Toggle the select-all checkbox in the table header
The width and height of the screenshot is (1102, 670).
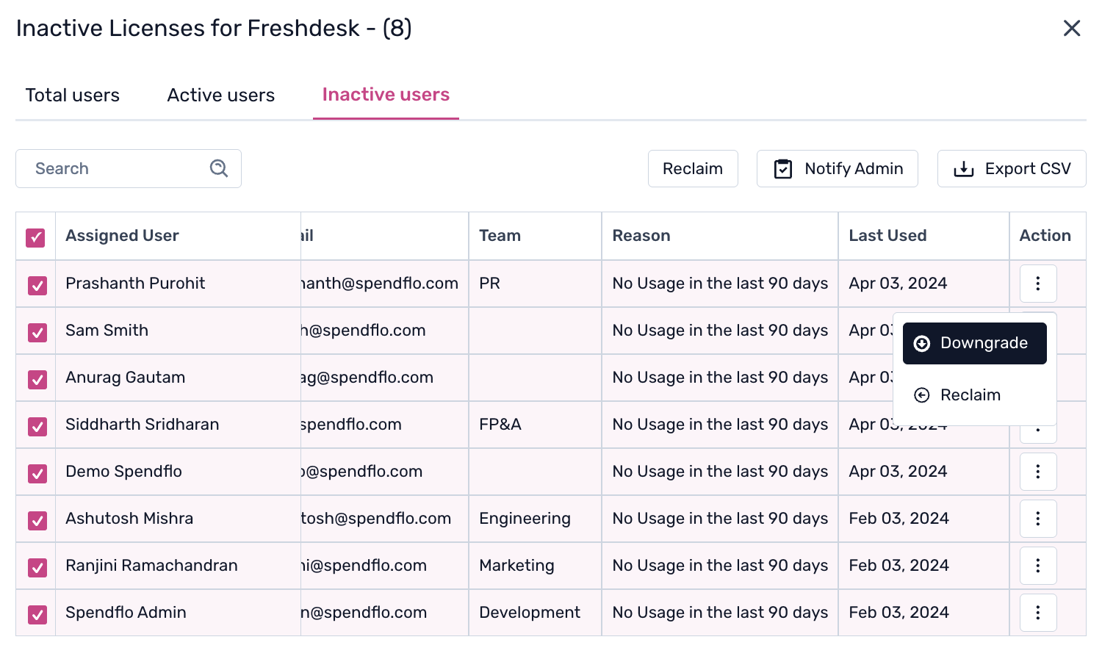35,237
